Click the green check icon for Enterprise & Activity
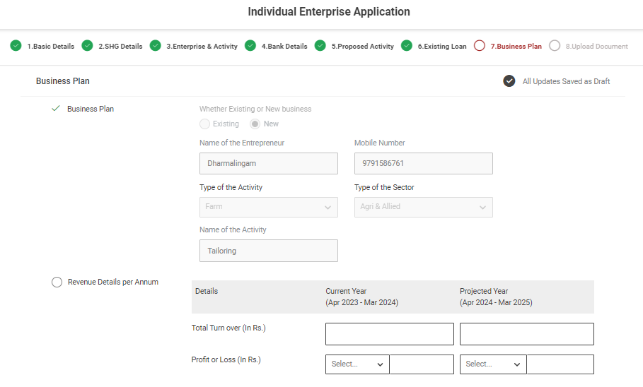This screenshot has width=643, height=387. click(155, 46)
